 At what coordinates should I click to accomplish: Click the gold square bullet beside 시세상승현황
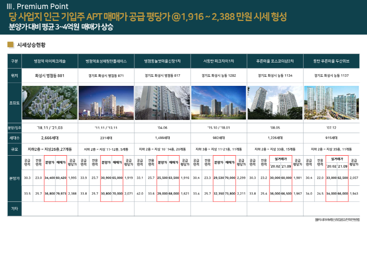tap(11, 44)
